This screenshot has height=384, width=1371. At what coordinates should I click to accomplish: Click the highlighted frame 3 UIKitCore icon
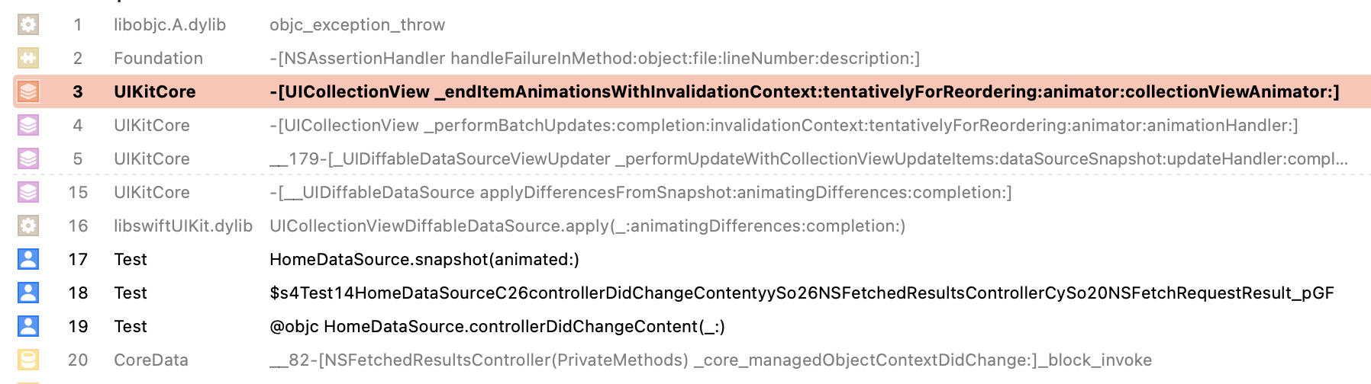(x=28, y=91)
